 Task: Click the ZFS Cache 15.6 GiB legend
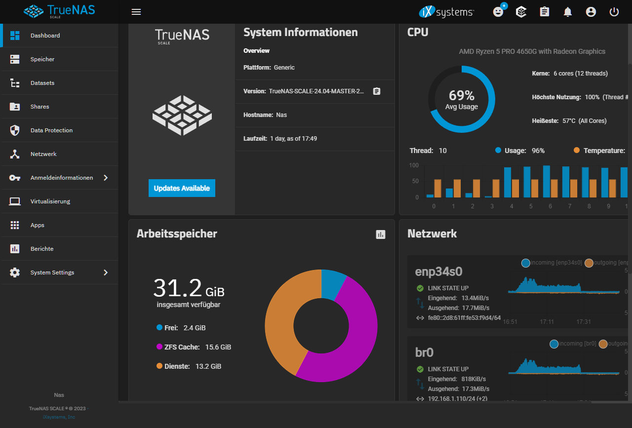tap(194, 347)
